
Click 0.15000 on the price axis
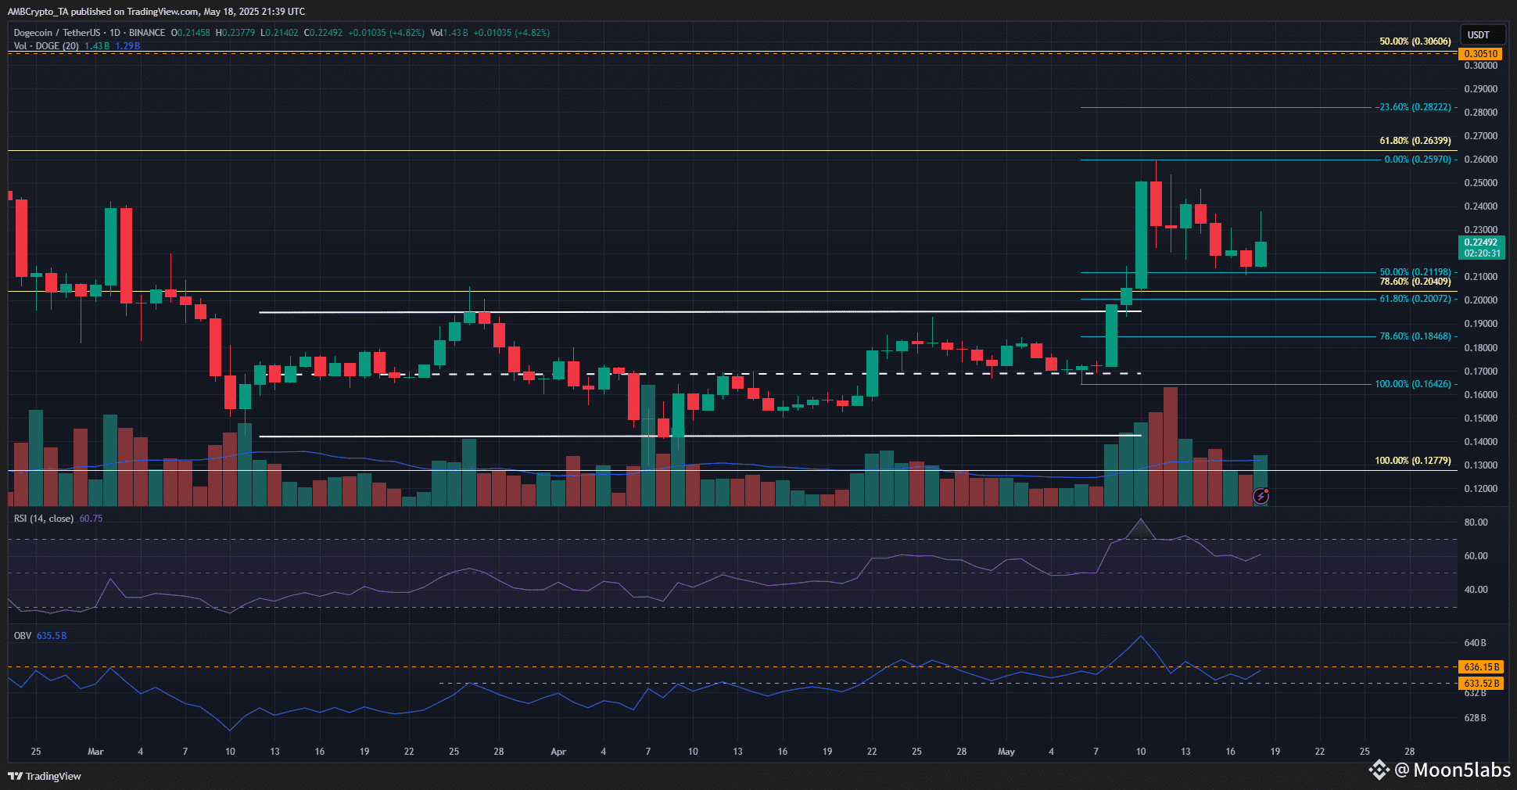(1481, 418)
